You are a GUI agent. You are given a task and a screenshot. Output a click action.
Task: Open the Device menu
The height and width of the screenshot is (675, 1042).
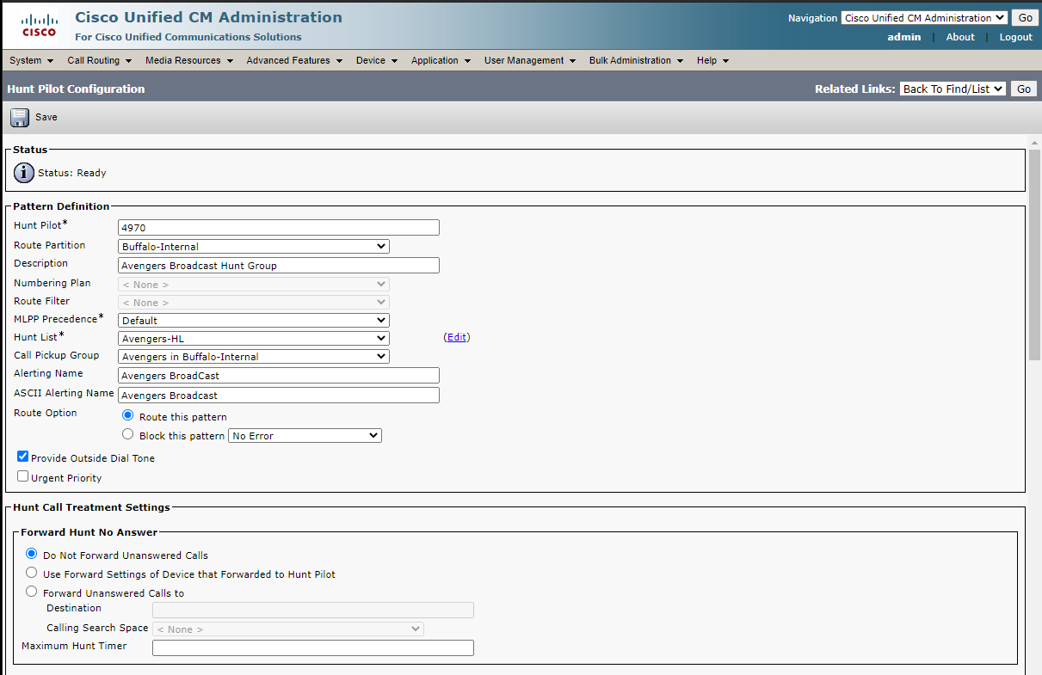coord(377,60)
